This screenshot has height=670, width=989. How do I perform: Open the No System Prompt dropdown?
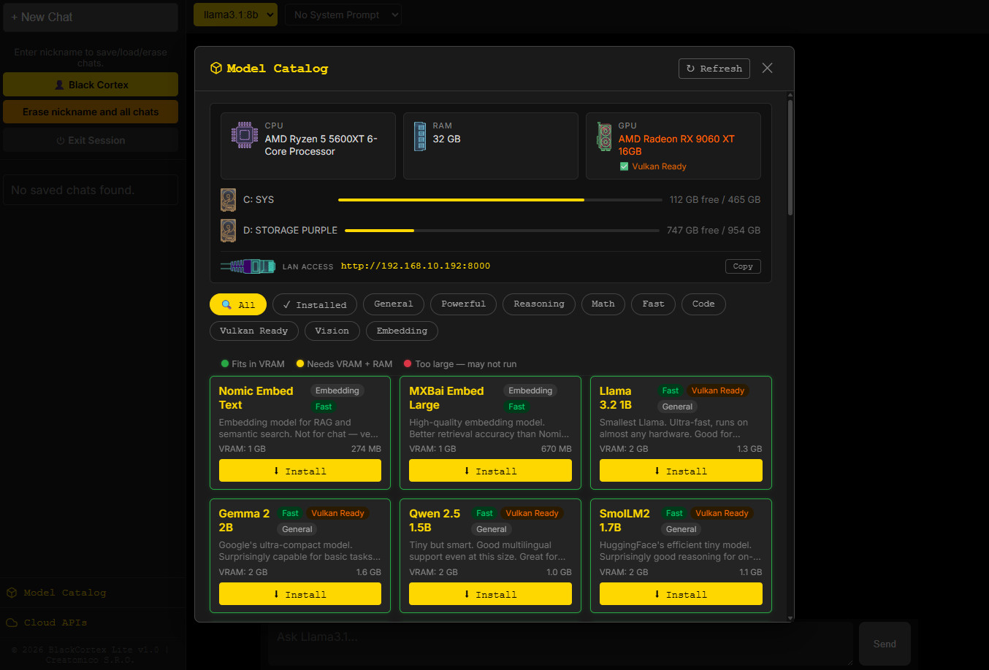(343, 15)
